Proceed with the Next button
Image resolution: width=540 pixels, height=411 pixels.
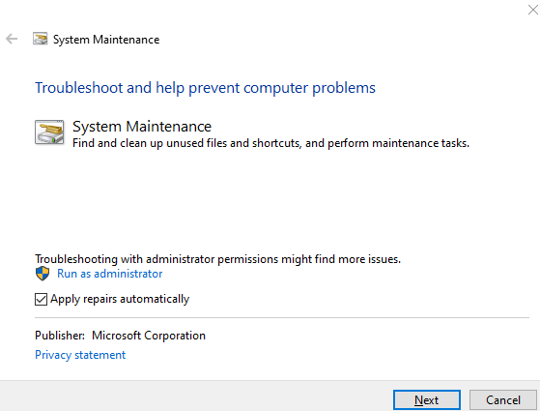(x=426, y=400)
